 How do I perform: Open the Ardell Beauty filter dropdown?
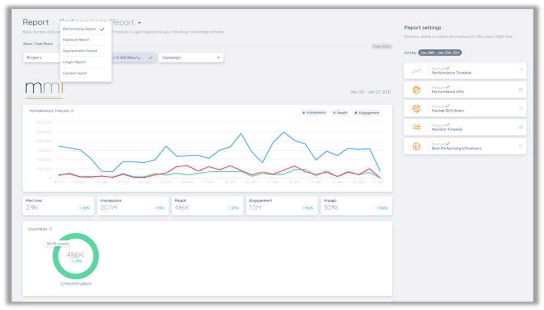point(133,58)
